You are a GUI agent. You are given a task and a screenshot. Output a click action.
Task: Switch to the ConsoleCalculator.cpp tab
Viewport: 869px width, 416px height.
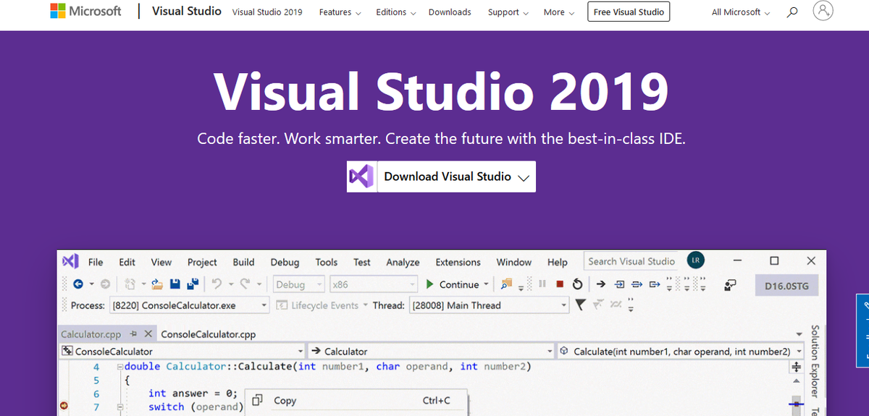[208, 334]
